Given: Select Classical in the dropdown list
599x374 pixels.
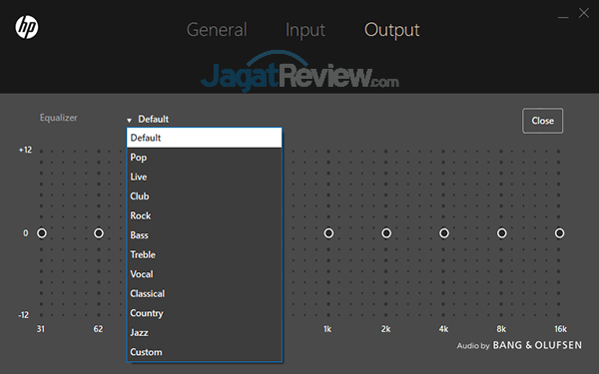Looking at the screenshot, I should pyautogui.click(x=205, y=293).
